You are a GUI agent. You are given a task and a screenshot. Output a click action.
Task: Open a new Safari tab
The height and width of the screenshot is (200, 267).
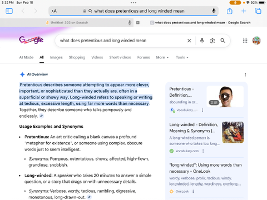pyautogui.click(x=244, y=11)
